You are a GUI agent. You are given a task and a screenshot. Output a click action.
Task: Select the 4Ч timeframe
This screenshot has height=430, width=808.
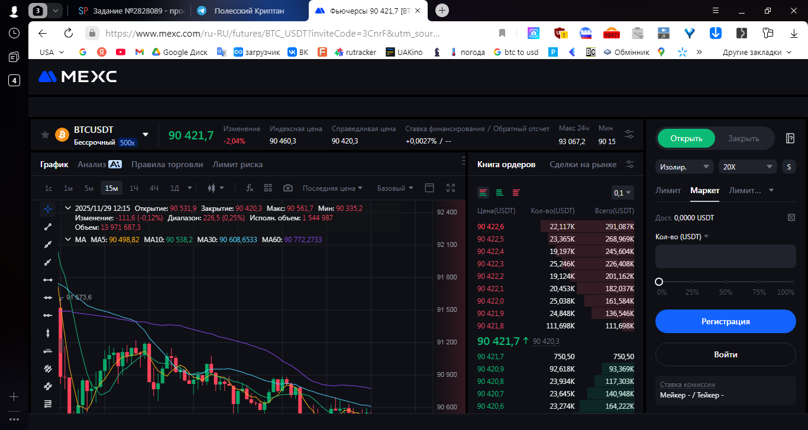coord(154,188)
